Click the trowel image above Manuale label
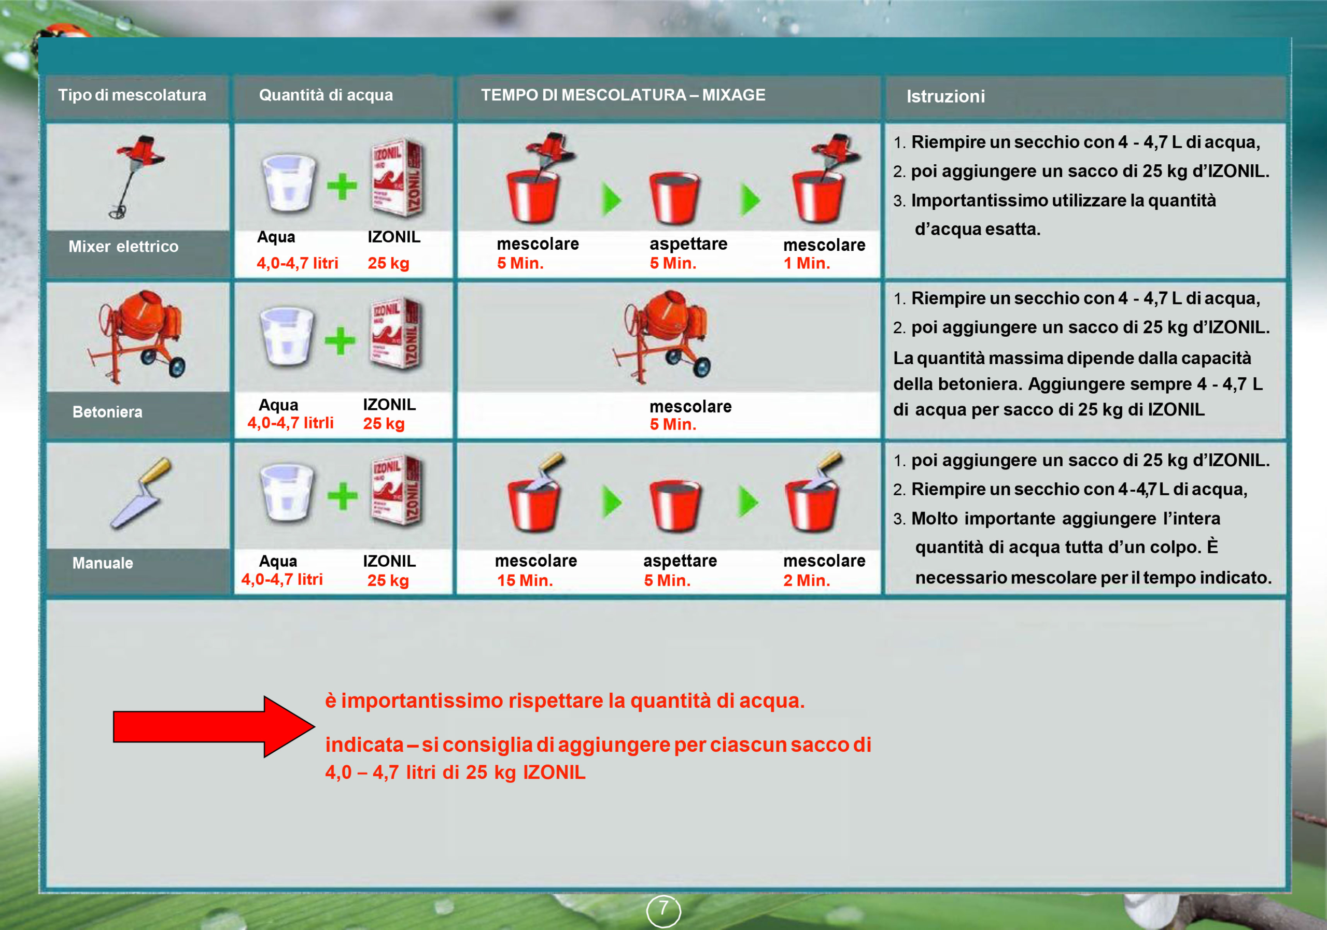The image size is (1327, 930). [x=140, y=493]
